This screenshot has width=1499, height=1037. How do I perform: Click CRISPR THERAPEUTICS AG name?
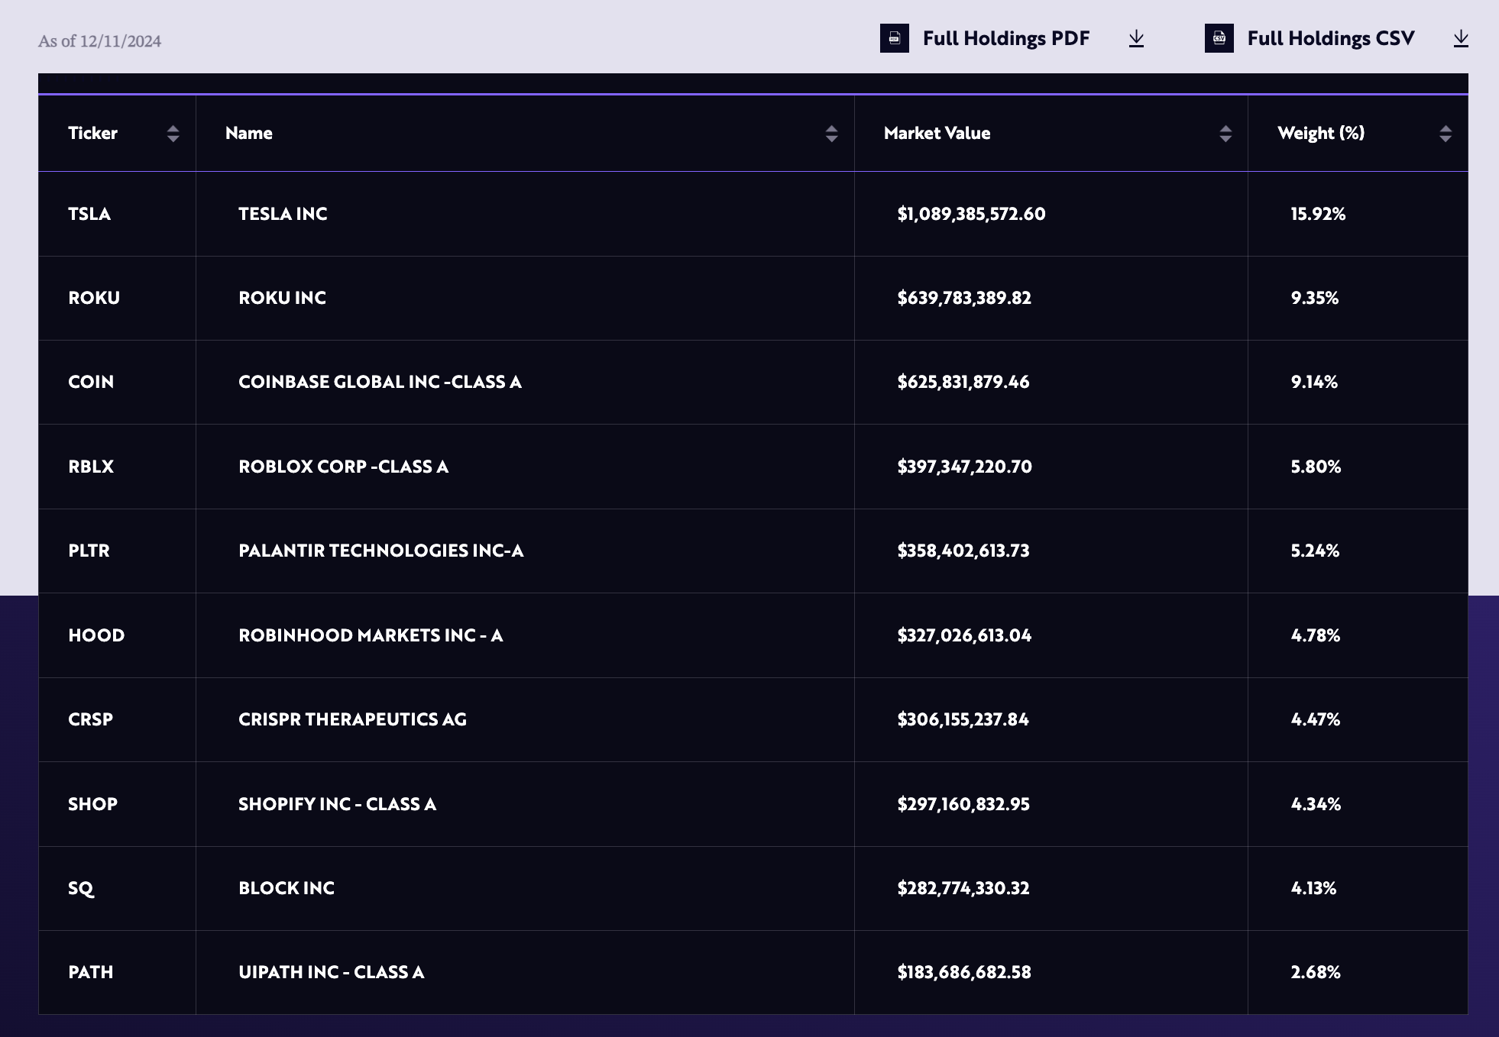tap(352, 719)
